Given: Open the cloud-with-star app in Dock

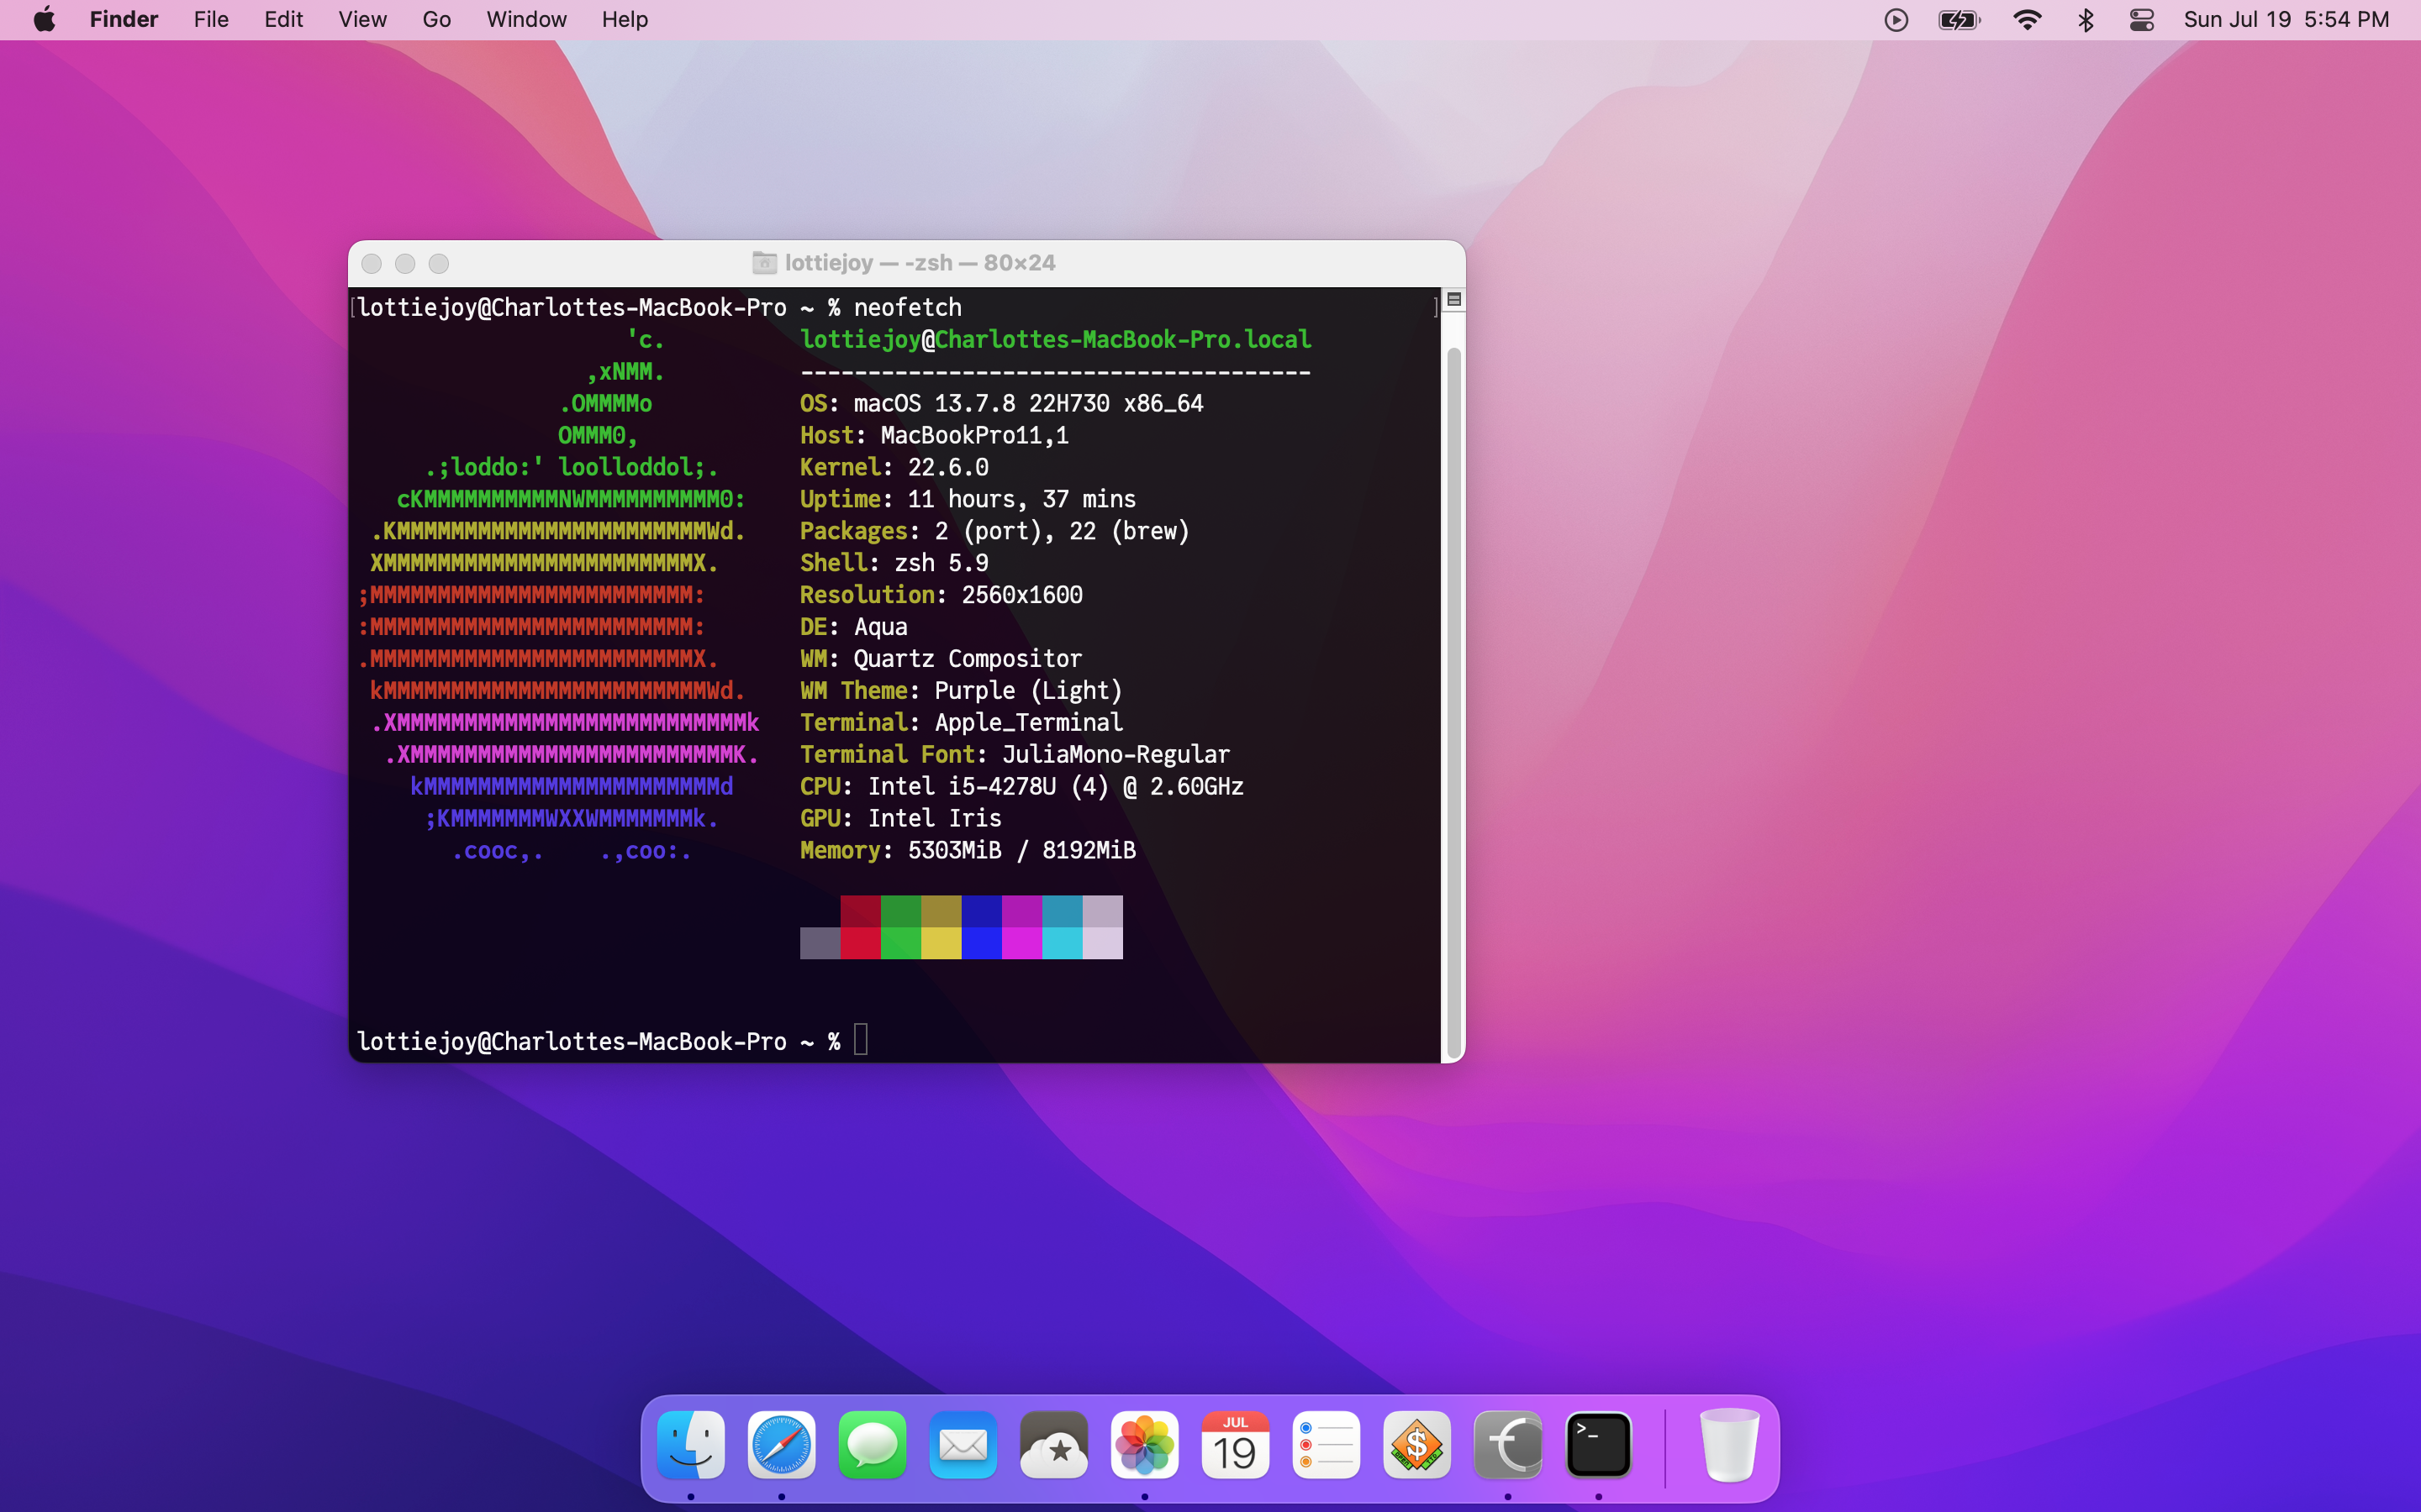Looking at the screenshot, I should 1053,1444.
